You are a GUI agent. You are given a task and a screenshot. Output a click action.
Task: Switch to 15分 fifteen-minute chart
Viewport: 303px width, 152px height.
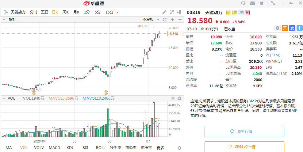[109, 12]
